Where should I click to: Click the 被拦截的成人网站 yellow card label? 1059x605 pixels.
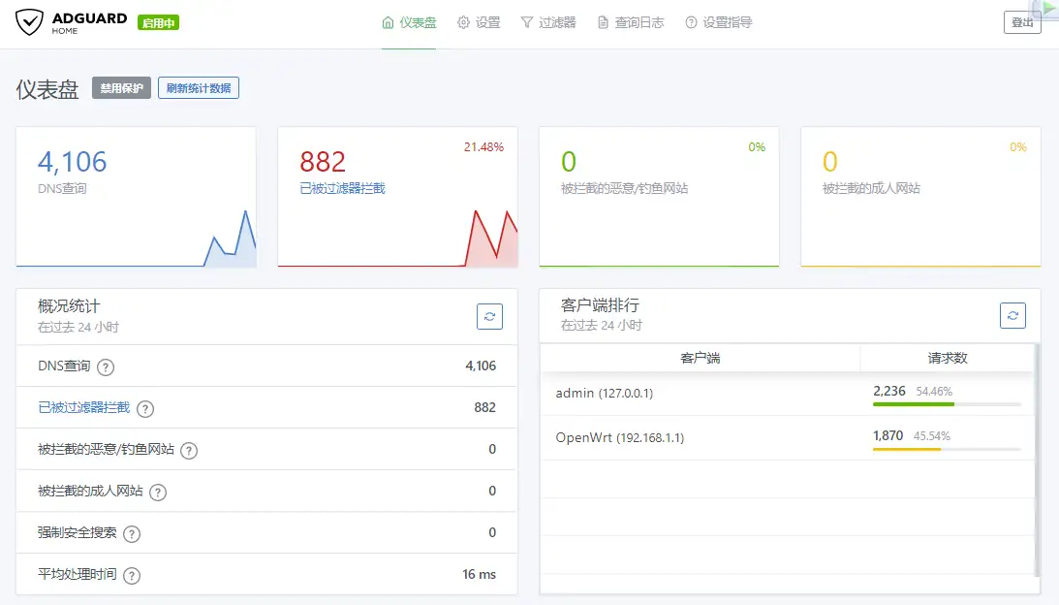coord(871,189)
